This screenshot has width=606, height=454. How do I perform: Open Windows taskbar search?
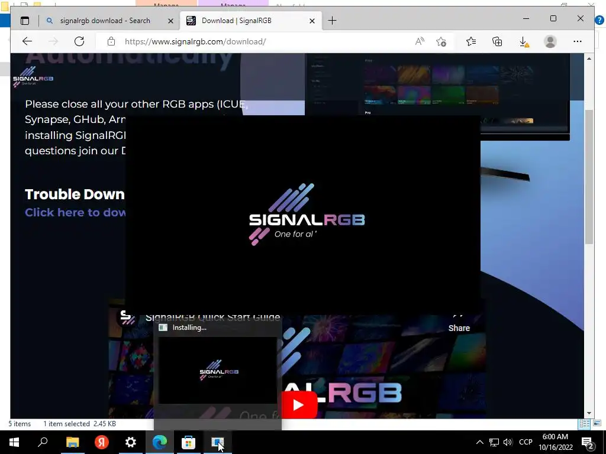43,442
